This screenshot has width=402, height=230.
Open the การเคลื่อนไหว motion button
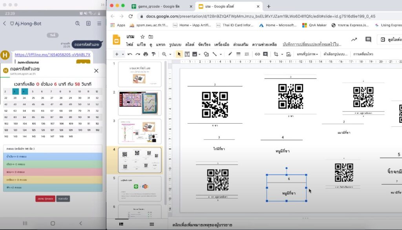(x=363, y=54)
